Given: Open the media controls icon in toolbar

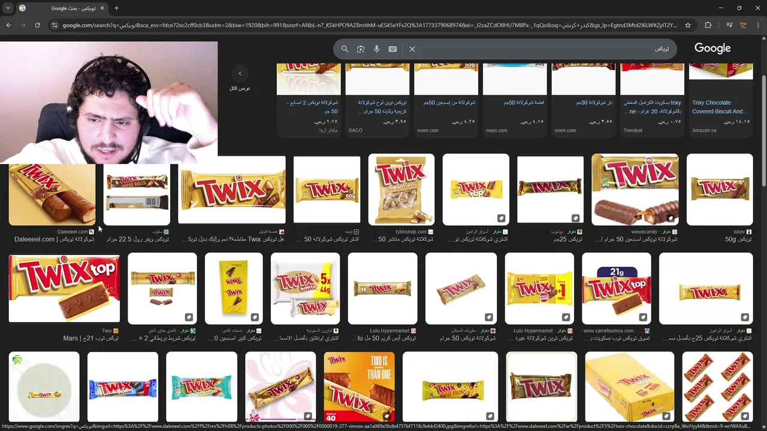Looking at the screenshot, I should 729,25.
